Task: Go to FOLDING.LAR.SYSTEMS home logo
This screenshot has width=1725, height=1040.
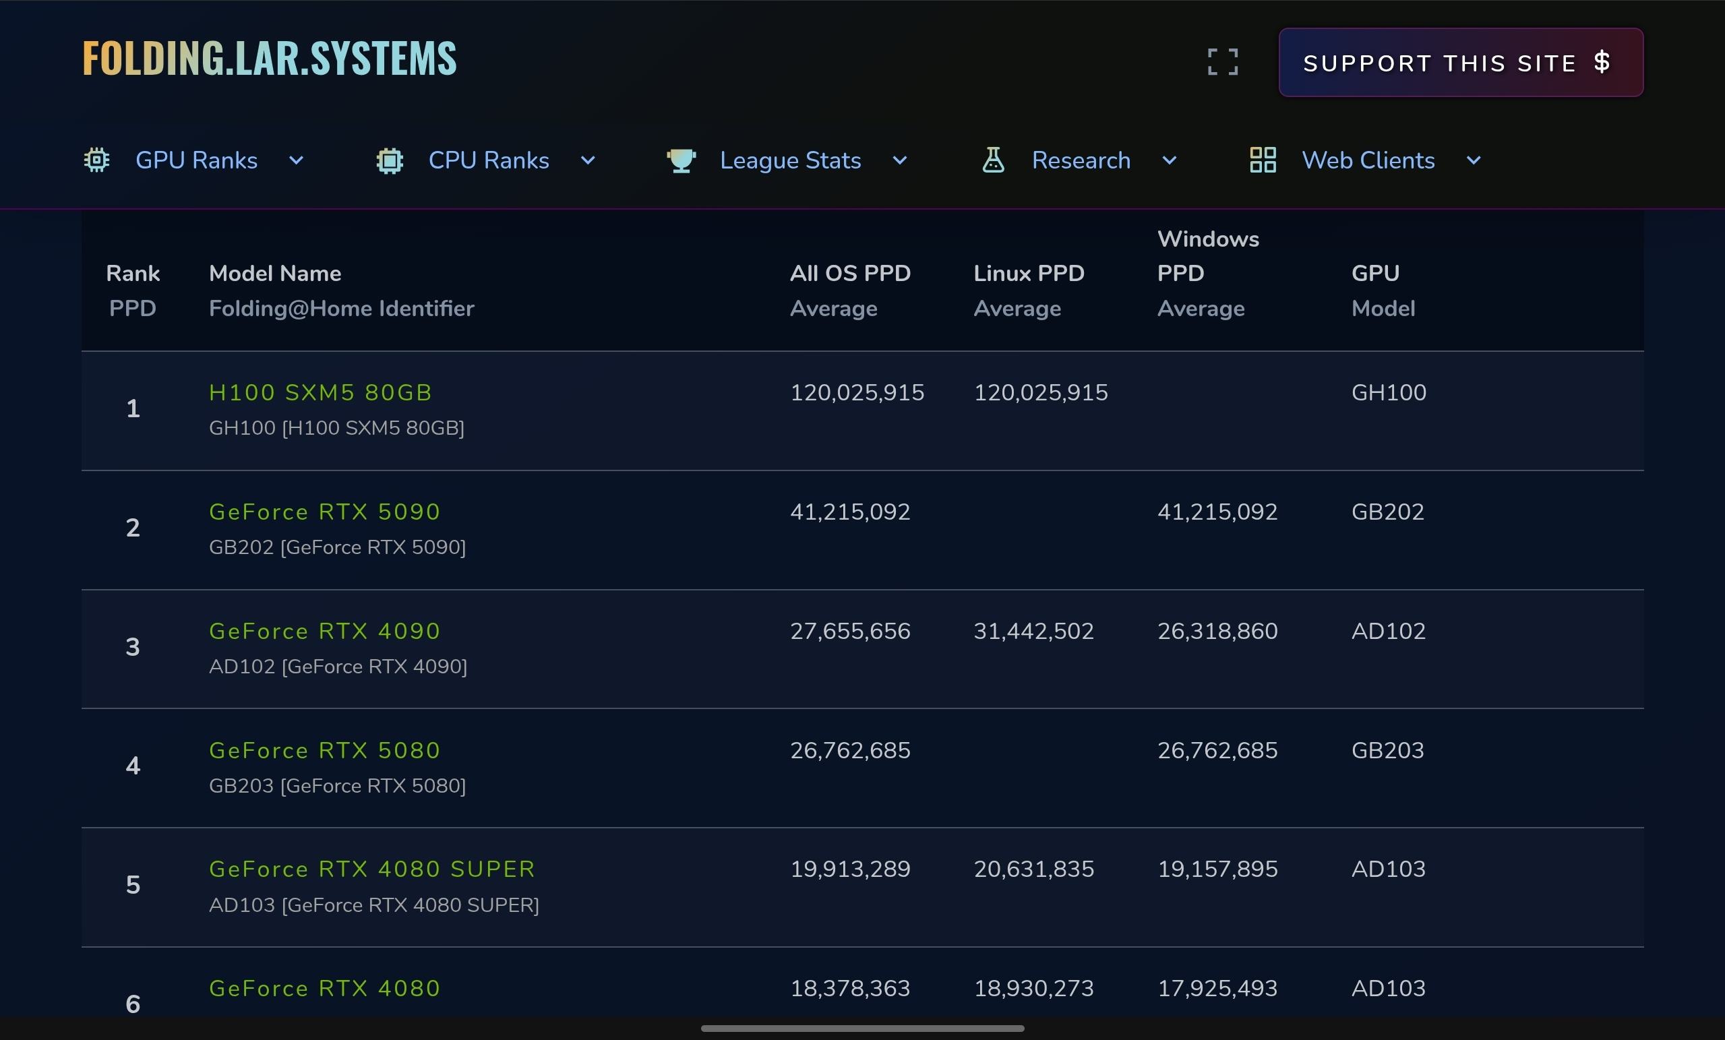Action: point(270,57)
